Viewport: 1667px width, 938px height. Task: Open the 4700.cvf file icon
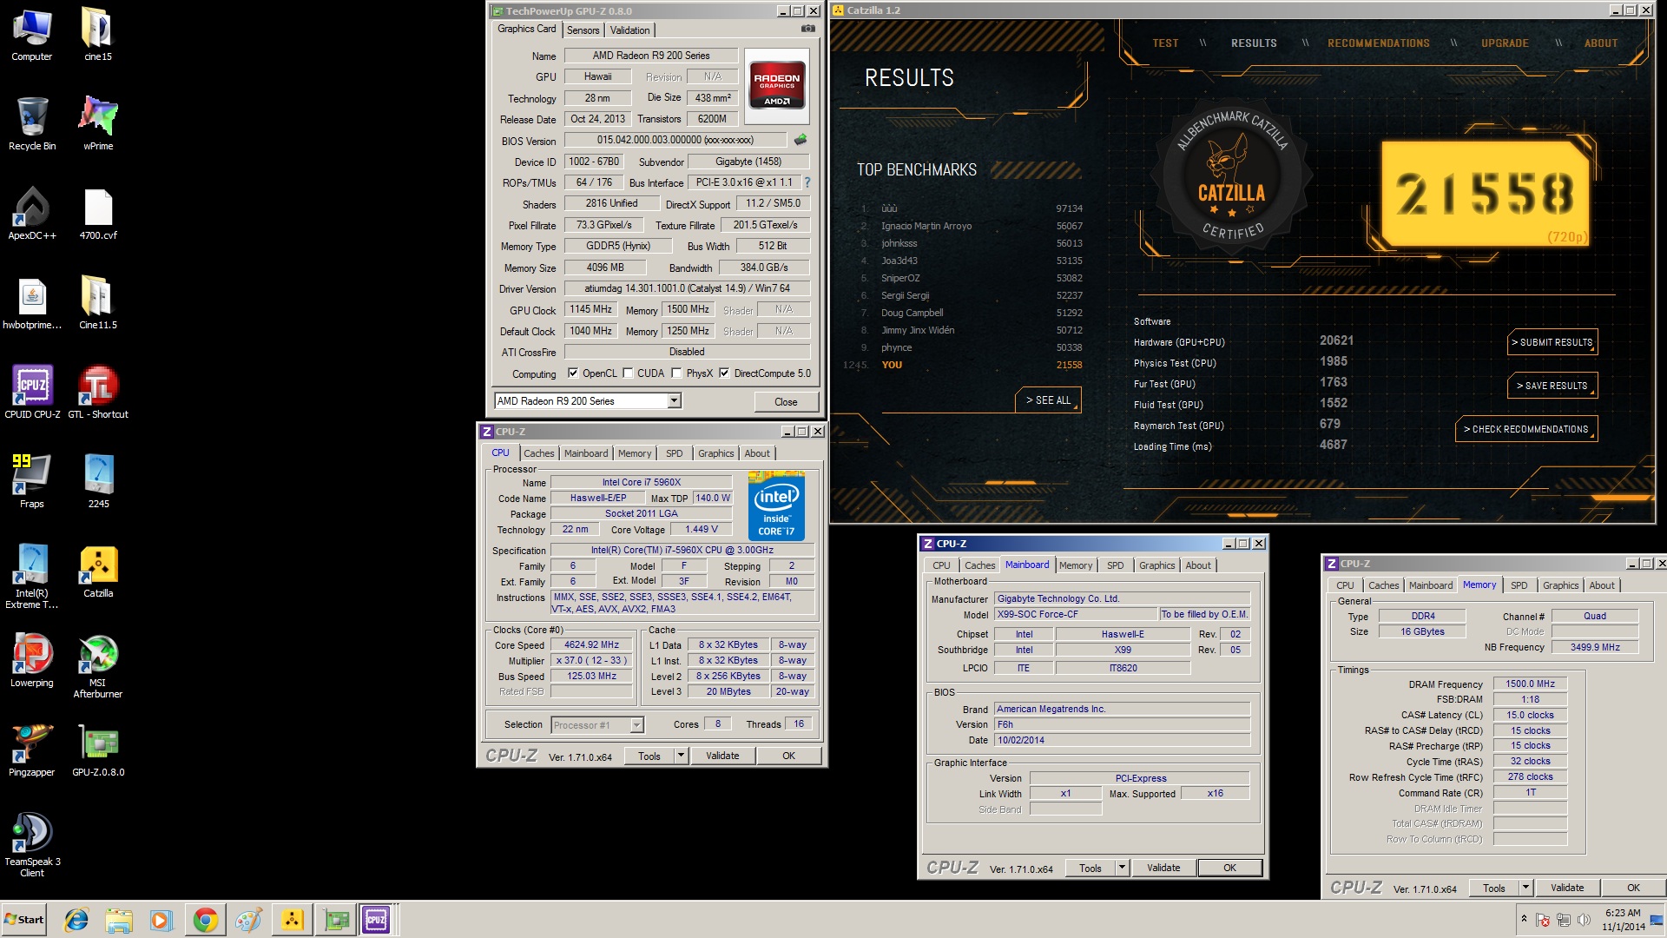click(x=98, y=214)
